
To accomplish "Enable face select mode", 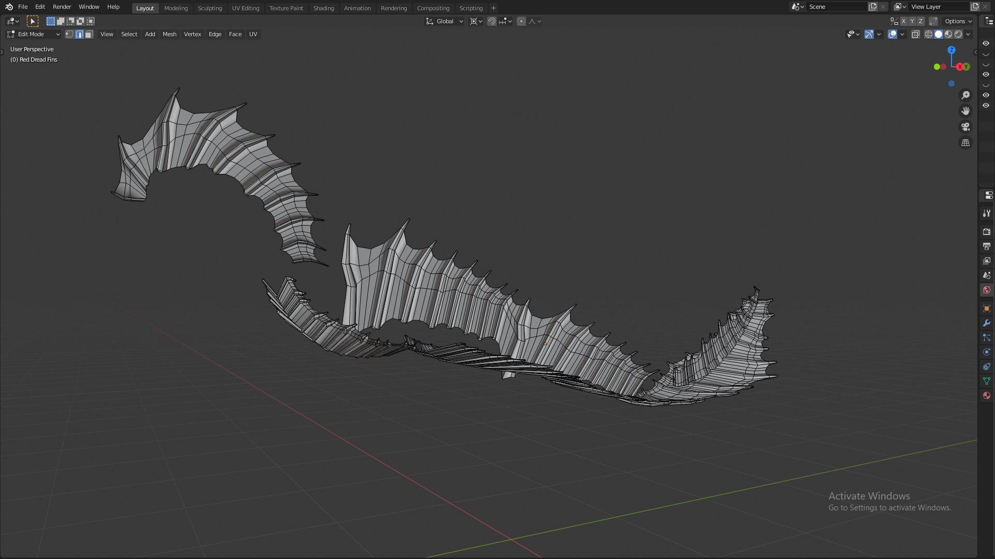I will click(x=89, y=34).
